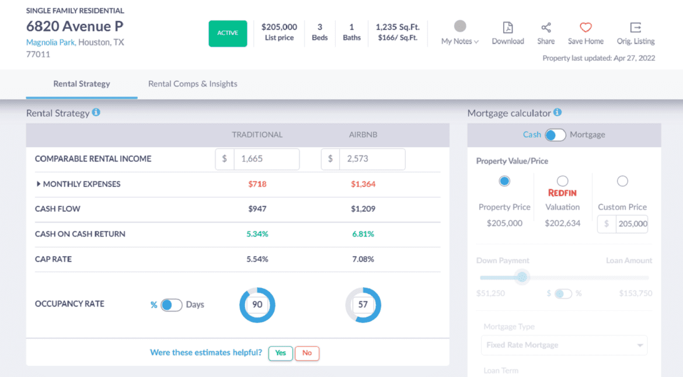Switch to the Rental Comps & Insights tab
The width and height of the screenshot is (683, 377).
click(193, 83)
